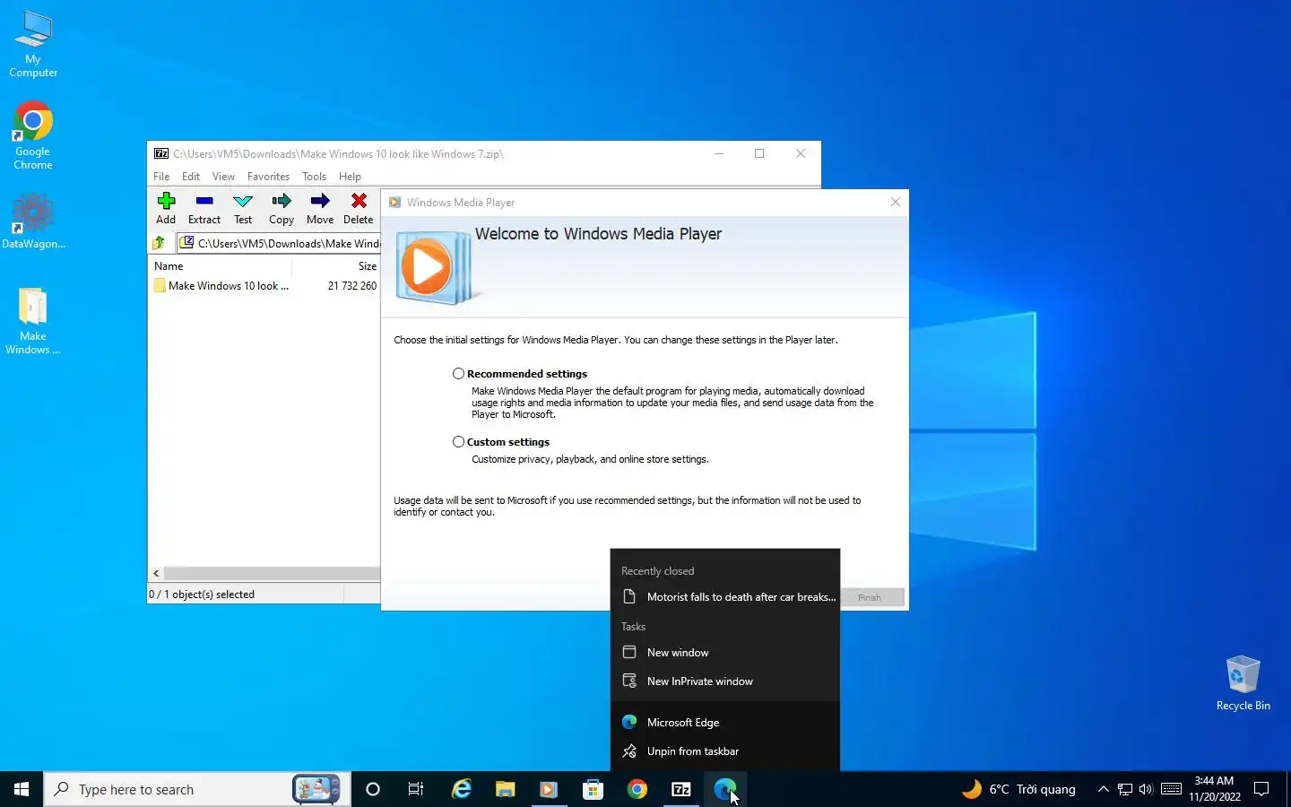Open the File menu in 7-Zip
The image size is (1291, 807).
click(x=161, y=177)
